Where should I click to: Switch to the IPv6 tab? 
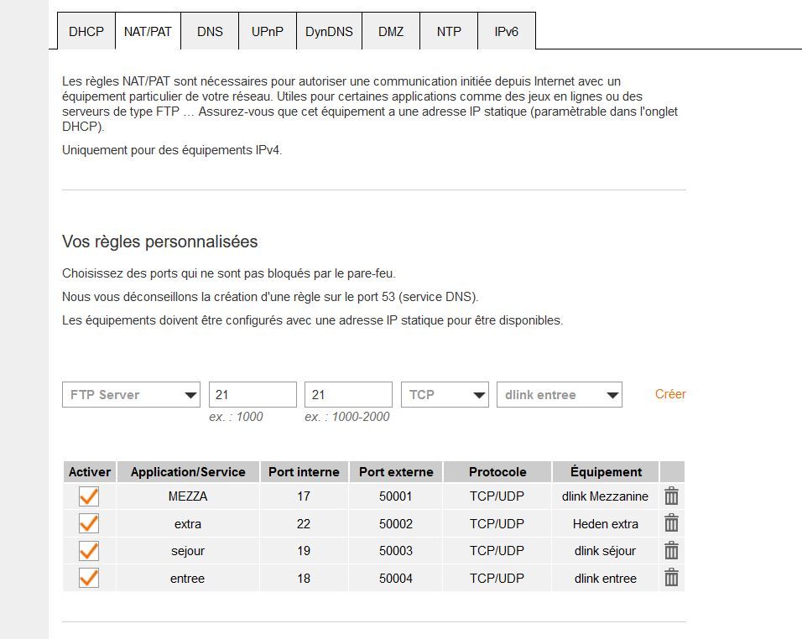[506, 32]
